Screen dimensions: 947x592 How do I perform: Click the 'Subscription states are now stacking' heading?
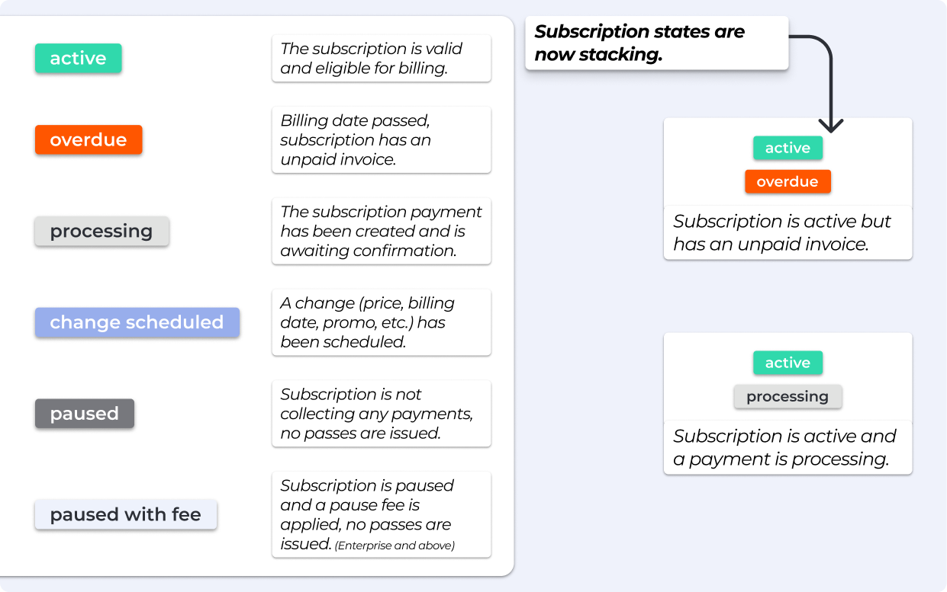pyautogui.click(x=655, y=43)
